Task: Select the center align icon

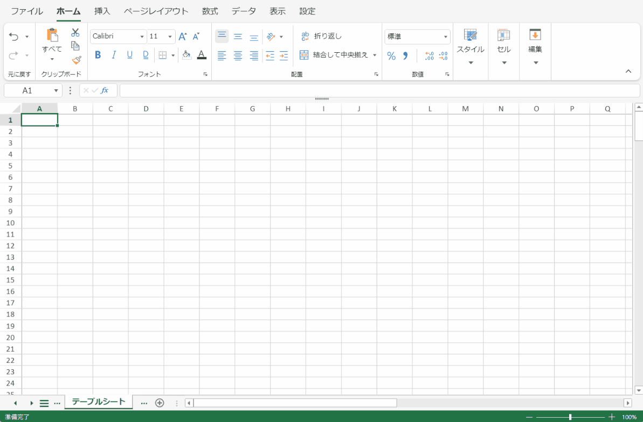Action: coord(238,55)
